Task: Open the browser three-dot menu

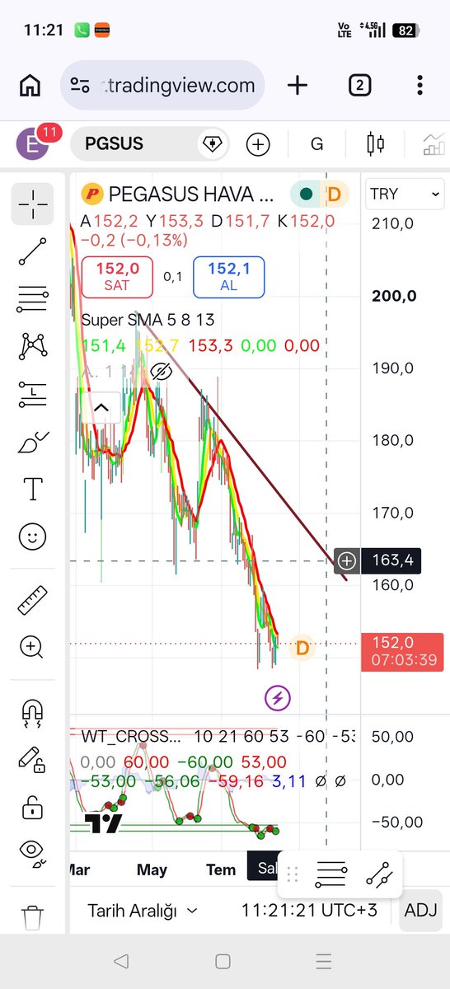Action: (421, 85)
